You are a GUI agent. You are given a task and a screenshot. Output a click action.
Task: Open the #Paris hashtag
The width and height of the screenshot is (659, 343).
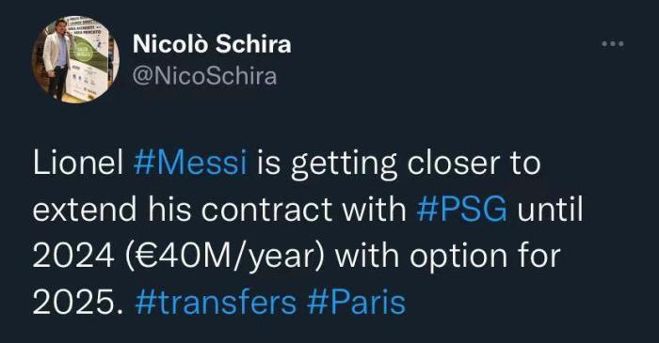[x=357, y=302]
